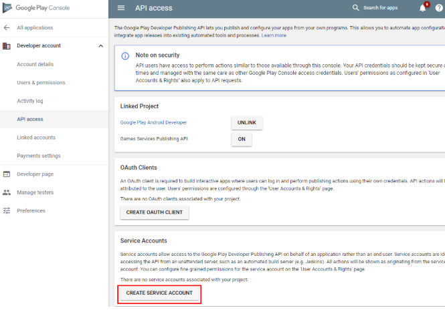Click 'There are no OAuth clients' text

coord(180,199)
